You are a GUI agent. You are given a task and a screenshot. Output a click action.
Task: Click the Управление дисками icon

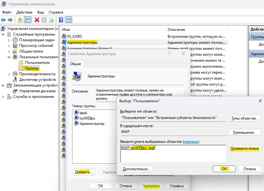point(15,91)
